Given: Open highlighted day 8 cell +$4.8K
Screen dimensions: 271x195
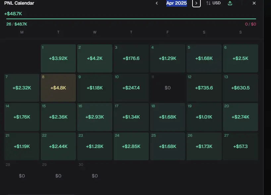Looking at the screenshot, I should pyautogui.click(x=58, y=88).
